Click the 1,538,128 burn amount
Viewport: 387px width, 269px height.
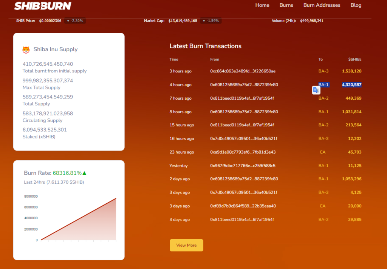click(351, 71)
